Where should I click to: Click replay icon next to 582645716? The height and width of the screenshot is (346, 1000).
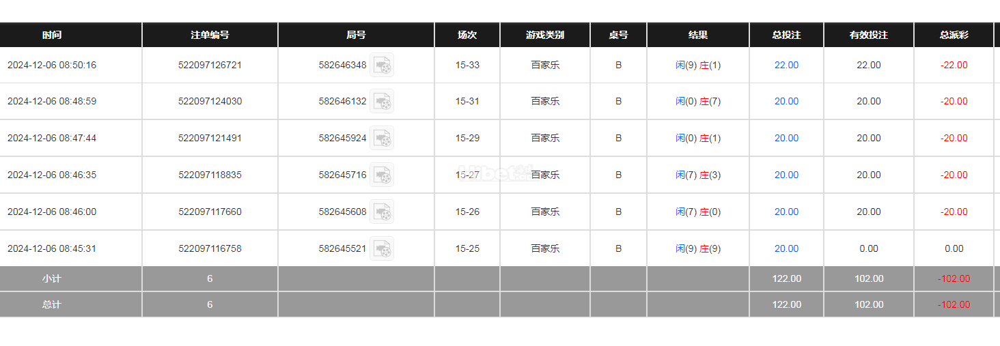[382, 175]
